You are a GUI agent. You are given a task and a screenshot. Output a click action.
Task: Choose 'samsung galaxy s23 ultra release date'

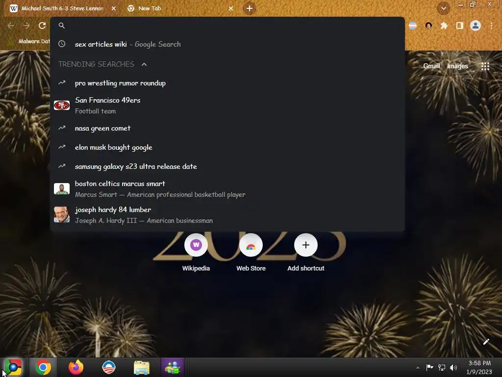click(x=227, y=166)
